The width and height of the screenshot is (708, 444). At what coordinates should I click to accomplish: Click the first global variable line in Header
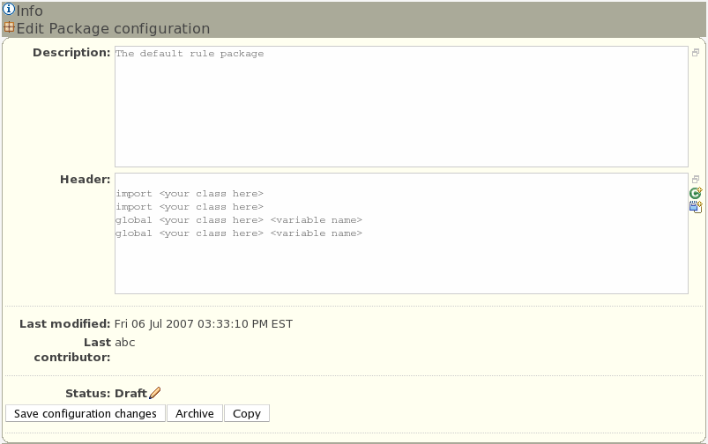239,220
